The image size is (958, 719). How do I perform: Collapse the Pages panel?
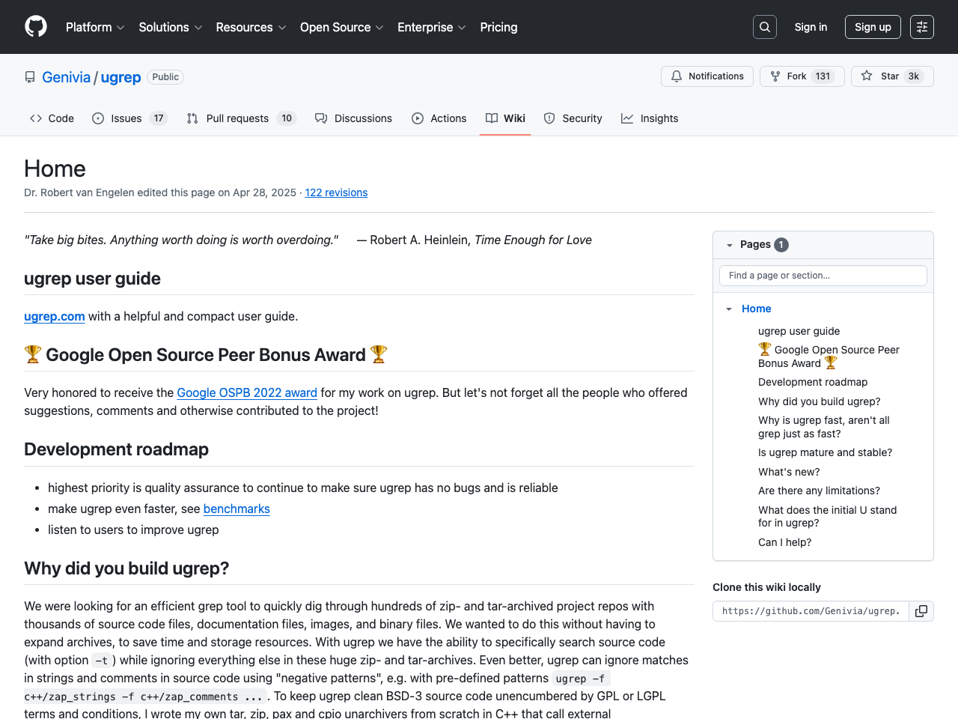point(730,244)
